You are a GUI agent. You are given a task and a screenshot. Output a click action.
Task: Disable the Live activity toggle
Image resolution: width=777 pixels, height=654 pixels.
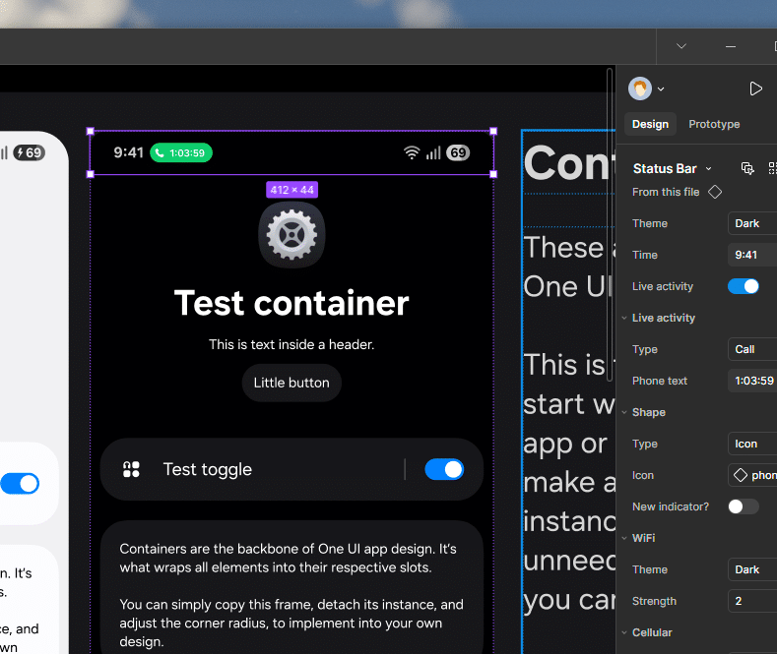[x=744, y=286]
